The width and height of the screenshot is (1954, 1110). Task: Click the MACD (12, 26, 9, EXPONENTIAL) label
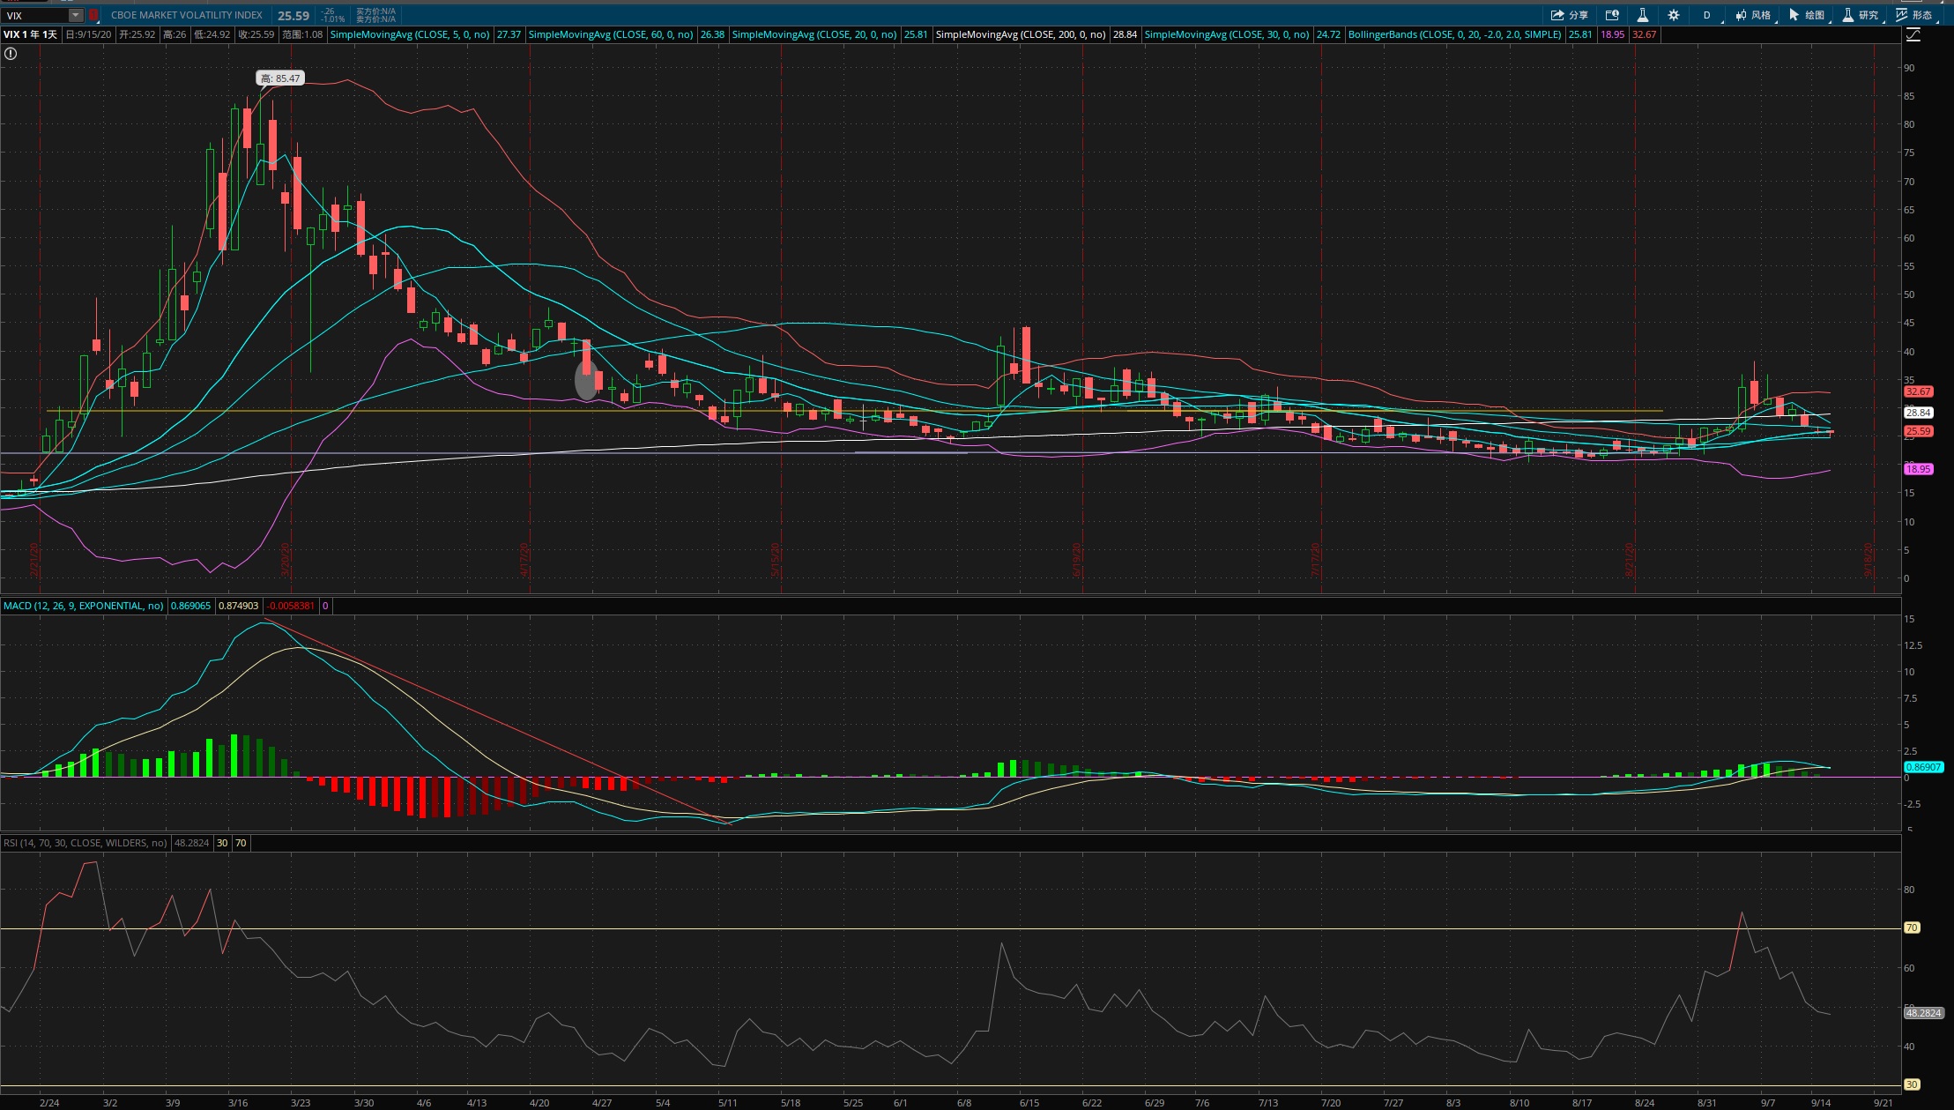pos(84,606)
